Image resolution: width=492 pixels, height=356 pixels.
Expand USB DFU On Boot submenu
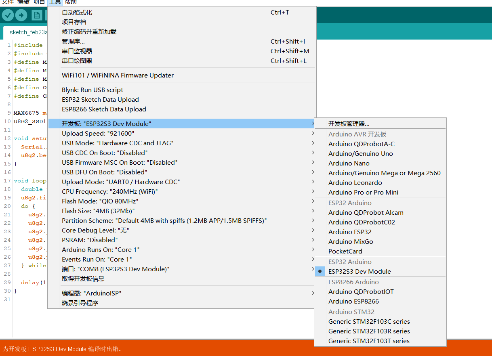point(182,172)
